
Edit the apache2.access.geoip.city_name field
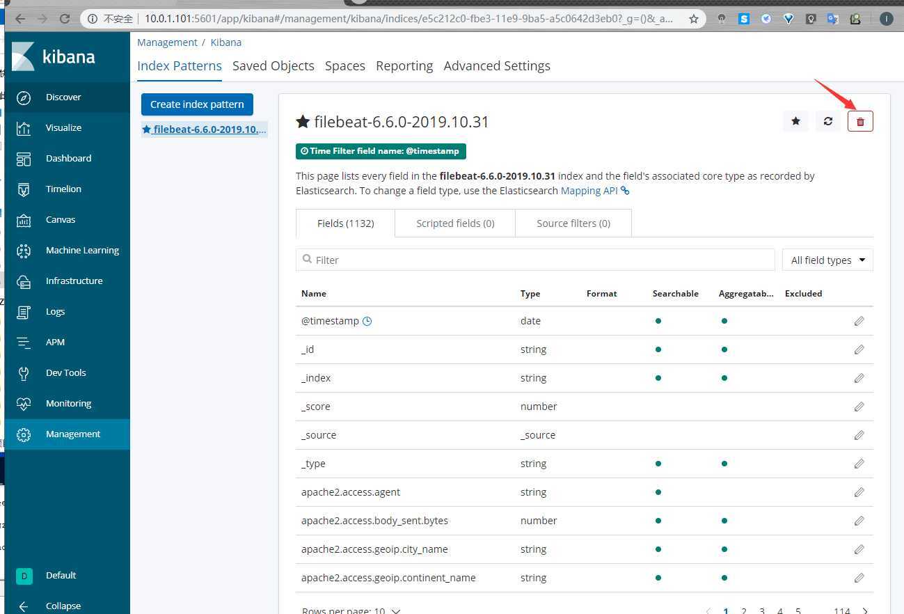coord(859,549)
